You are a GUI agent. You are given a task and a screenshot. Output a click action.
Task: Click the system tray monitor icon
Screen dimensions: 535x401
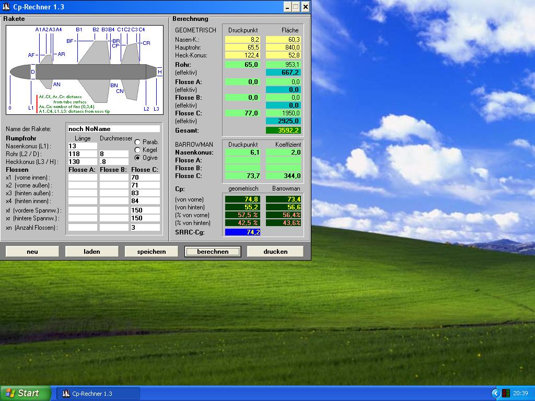[506, 394]
